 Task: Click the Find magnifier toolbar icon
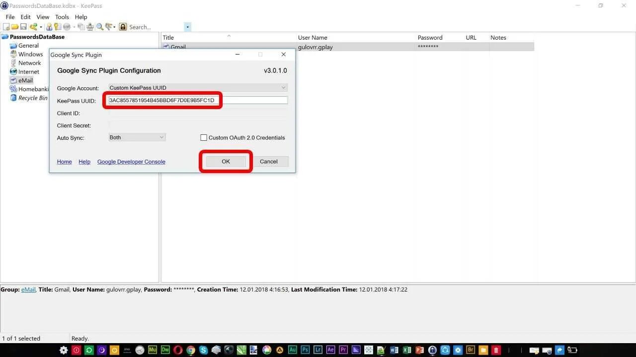[100, 27]
